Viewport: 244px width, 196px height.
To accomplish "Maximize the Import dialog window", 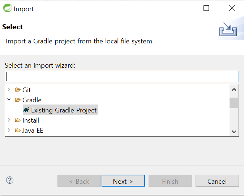I will point(206,8).
